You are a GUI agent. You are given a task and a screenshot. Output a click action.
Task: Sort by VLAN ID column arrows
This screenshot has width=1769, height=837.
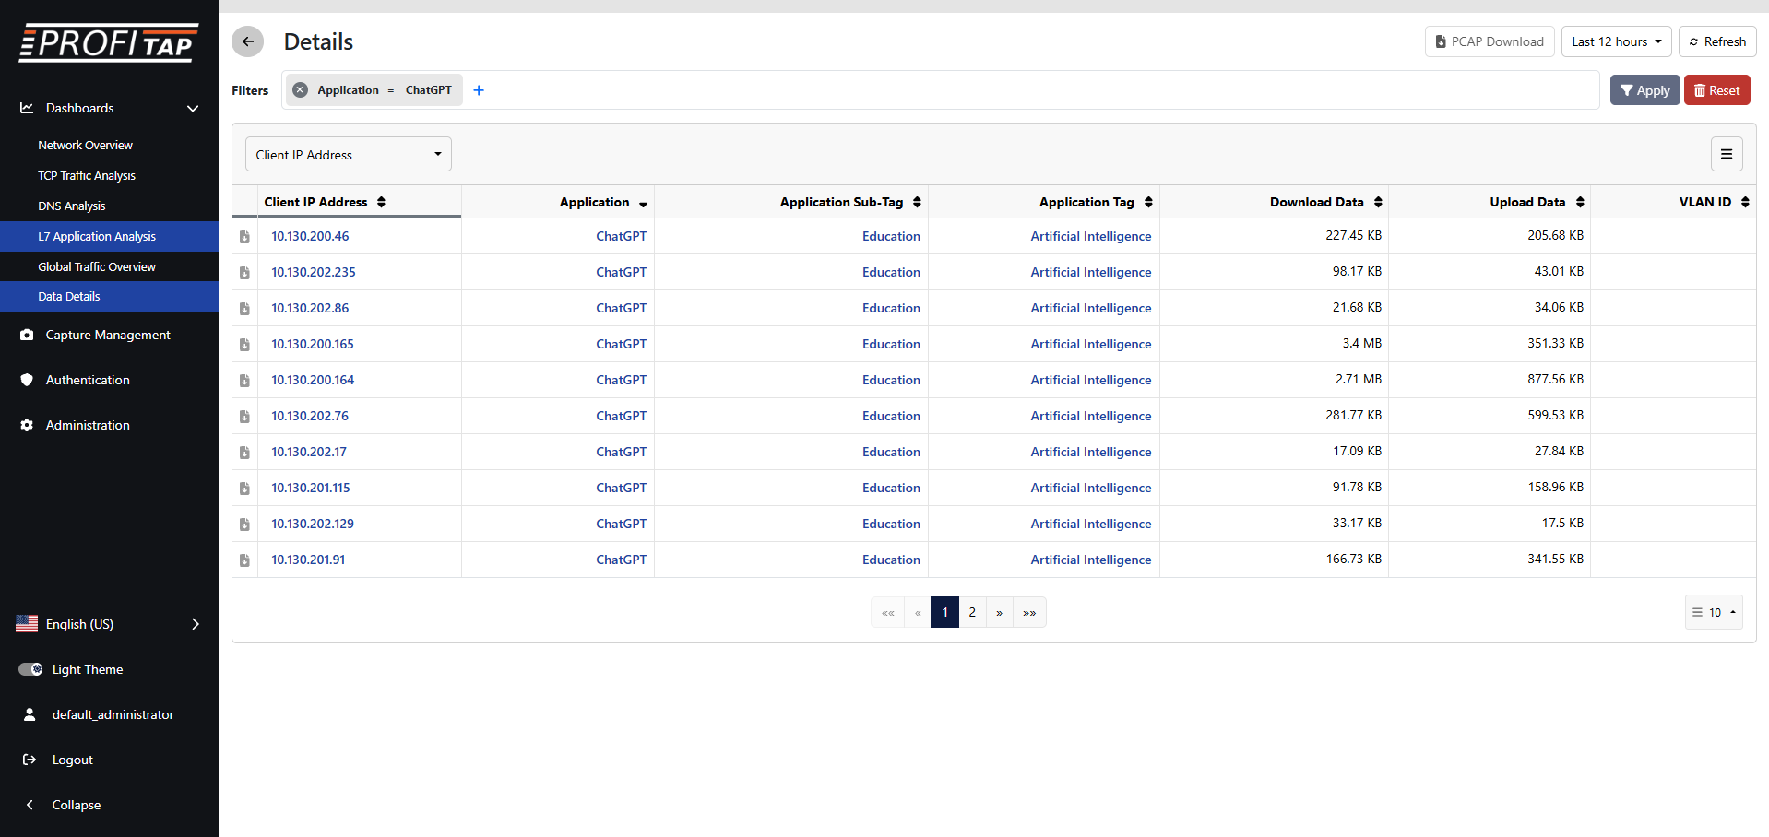pyautogui.click(x=1745, y=202)
